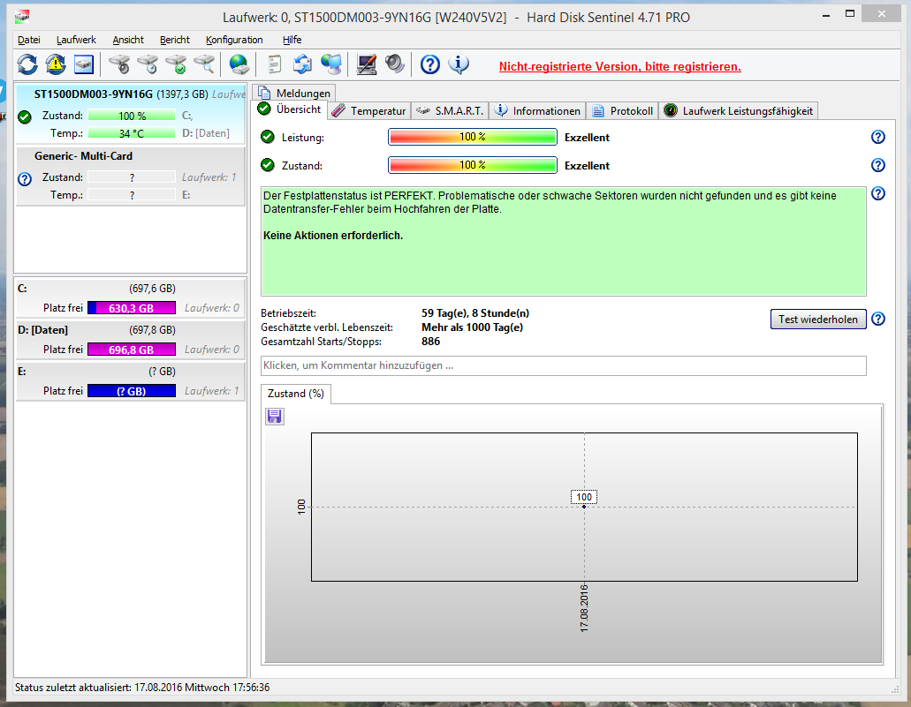Click the Test wiederholen button
Image resolution: width=911 pixels, height=707 pixels.
click(818, 320)
